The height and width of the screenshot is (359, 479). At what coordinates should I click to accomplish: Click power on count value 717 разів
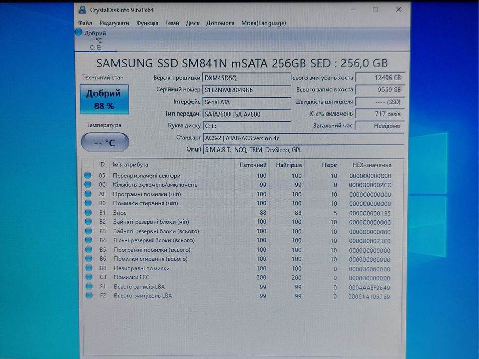coord(380,114)
